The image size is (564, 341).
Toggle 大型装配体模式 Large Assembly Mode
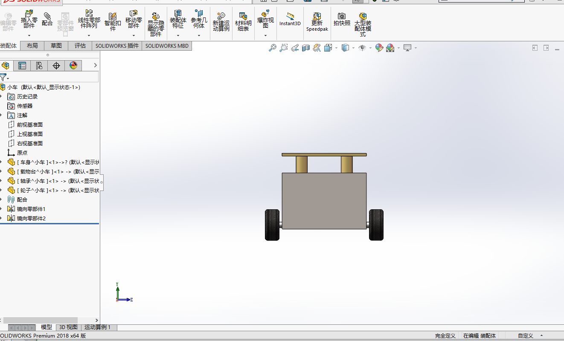point(363,22)
